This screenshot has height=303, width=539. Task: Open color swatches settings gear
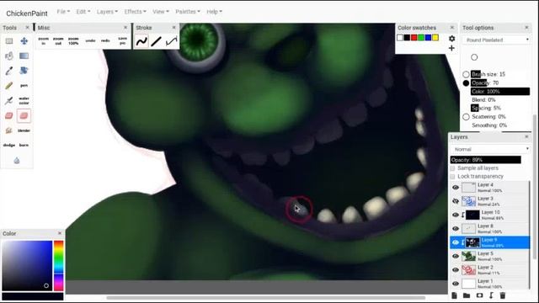point(452,39)
